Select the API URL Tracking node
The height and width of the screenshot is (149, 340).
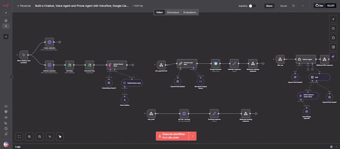point(184,114)
